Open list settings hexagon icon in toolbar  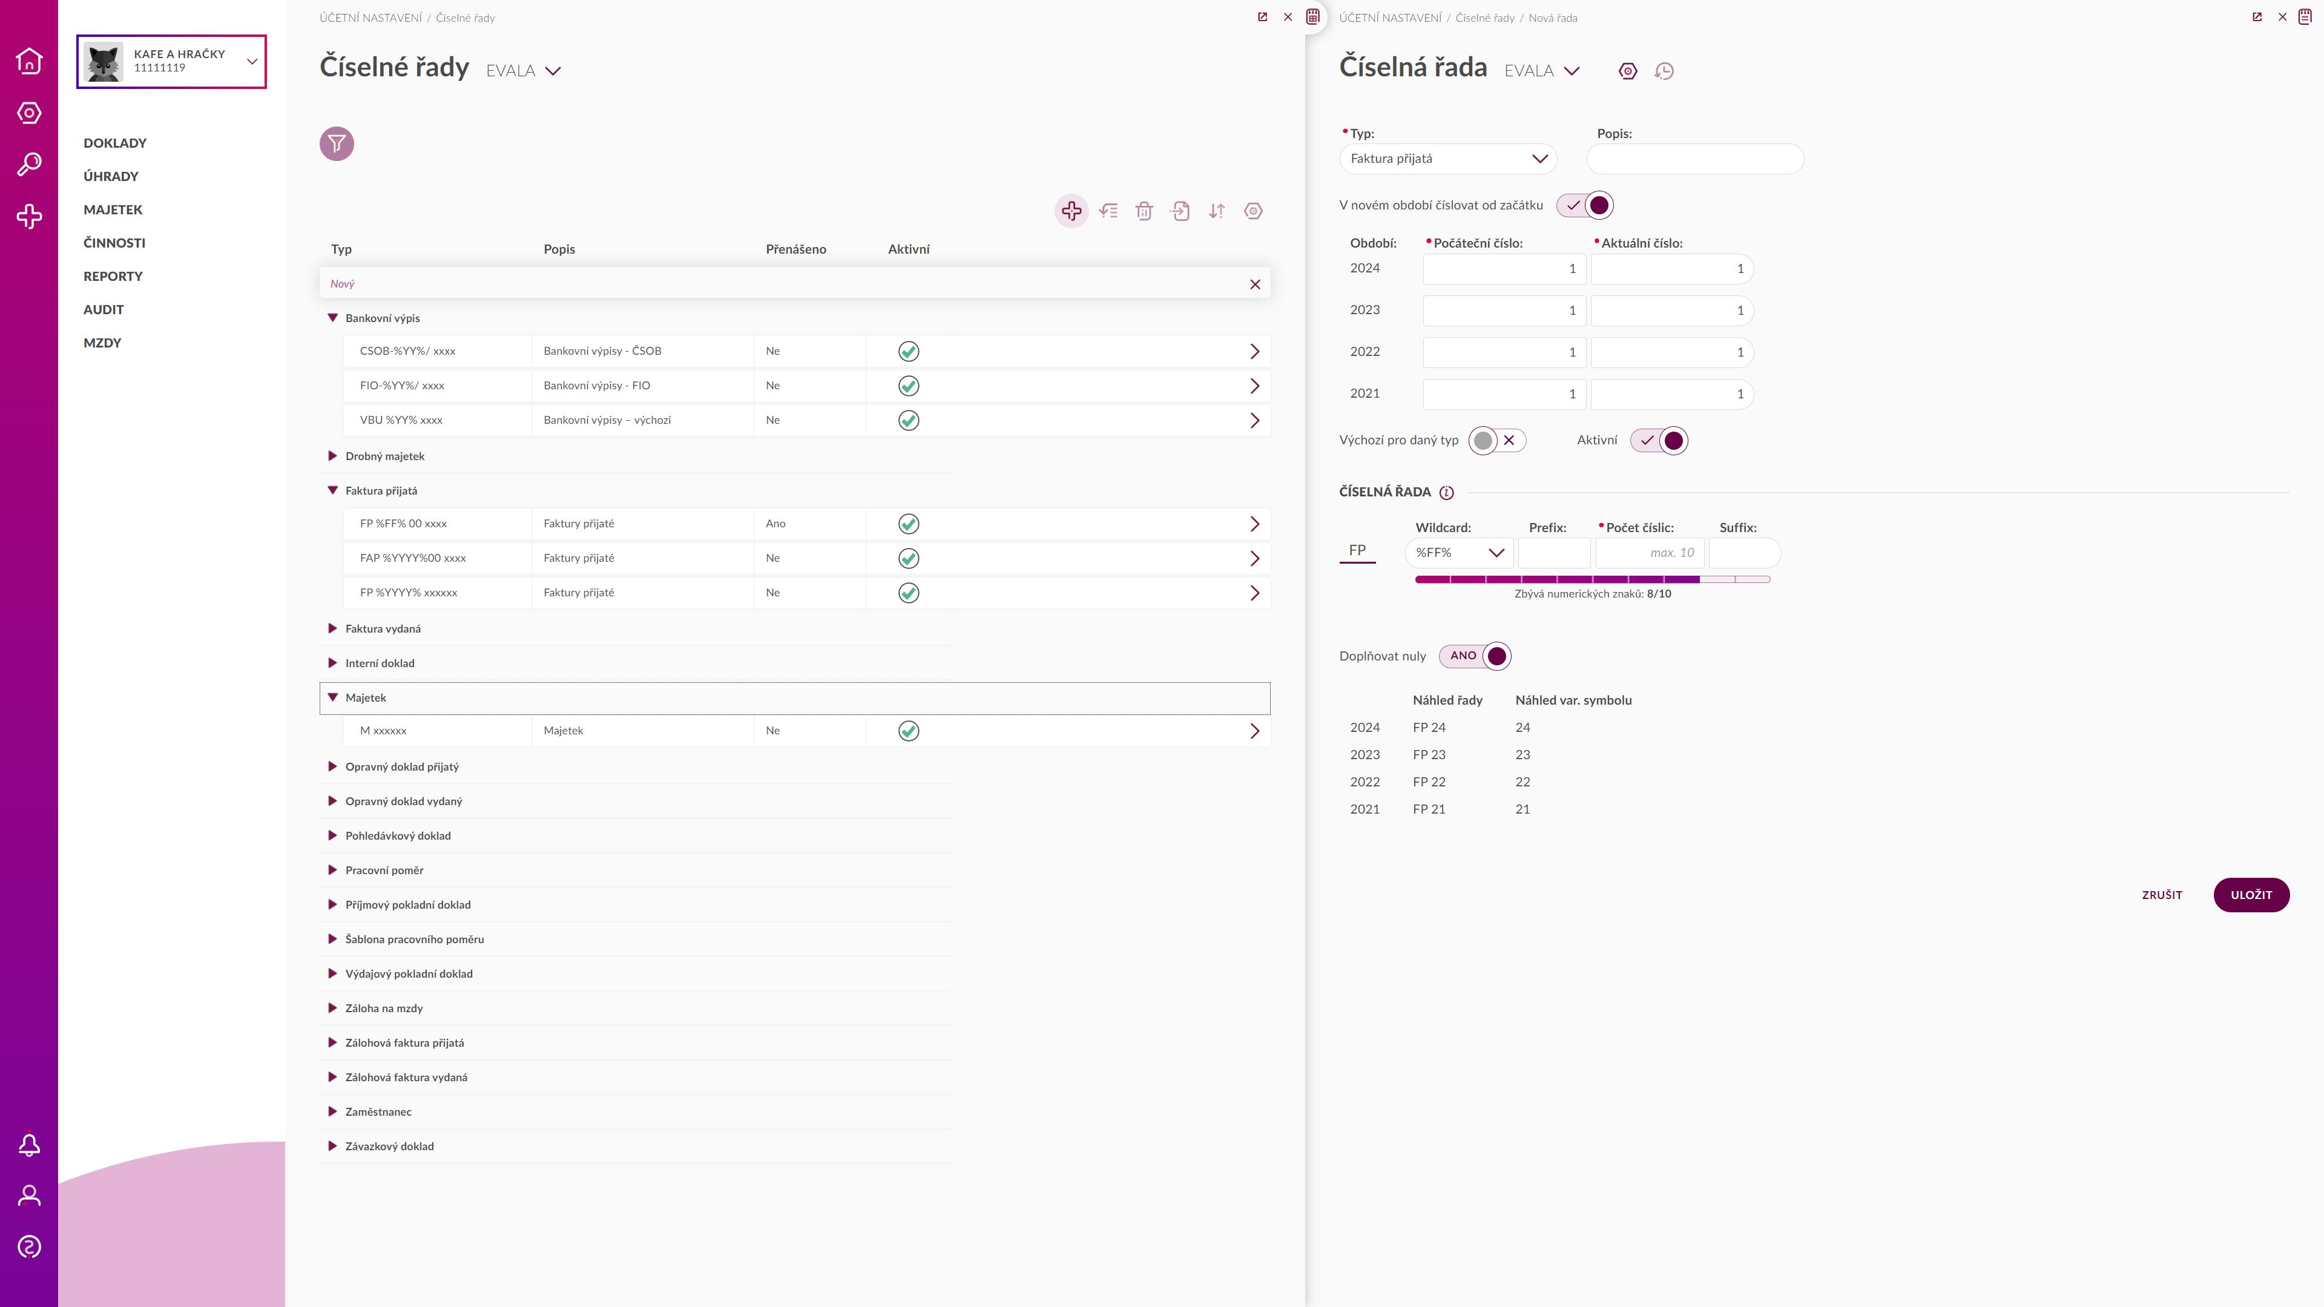pyautogui.click(x=1253, y=211)
